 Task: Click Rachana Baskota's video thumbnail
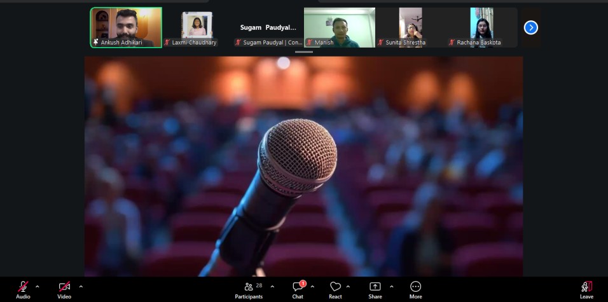481,27
